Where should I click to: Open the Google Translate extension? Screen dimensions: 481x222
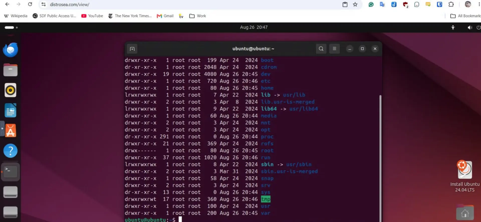coord(382,4)
